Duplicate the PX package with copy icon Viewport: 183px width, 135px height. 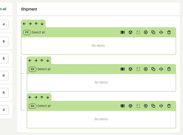(x=153, y=32)
